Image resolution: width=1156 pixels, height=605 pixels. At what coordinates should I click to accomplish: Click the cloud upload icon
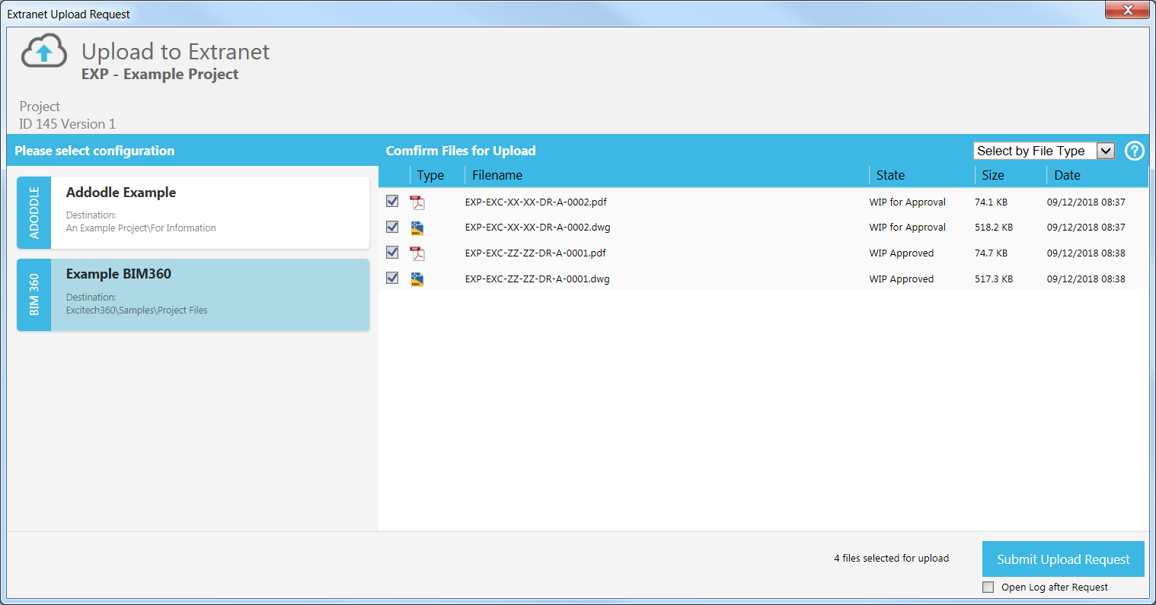(x=44, y=52)
